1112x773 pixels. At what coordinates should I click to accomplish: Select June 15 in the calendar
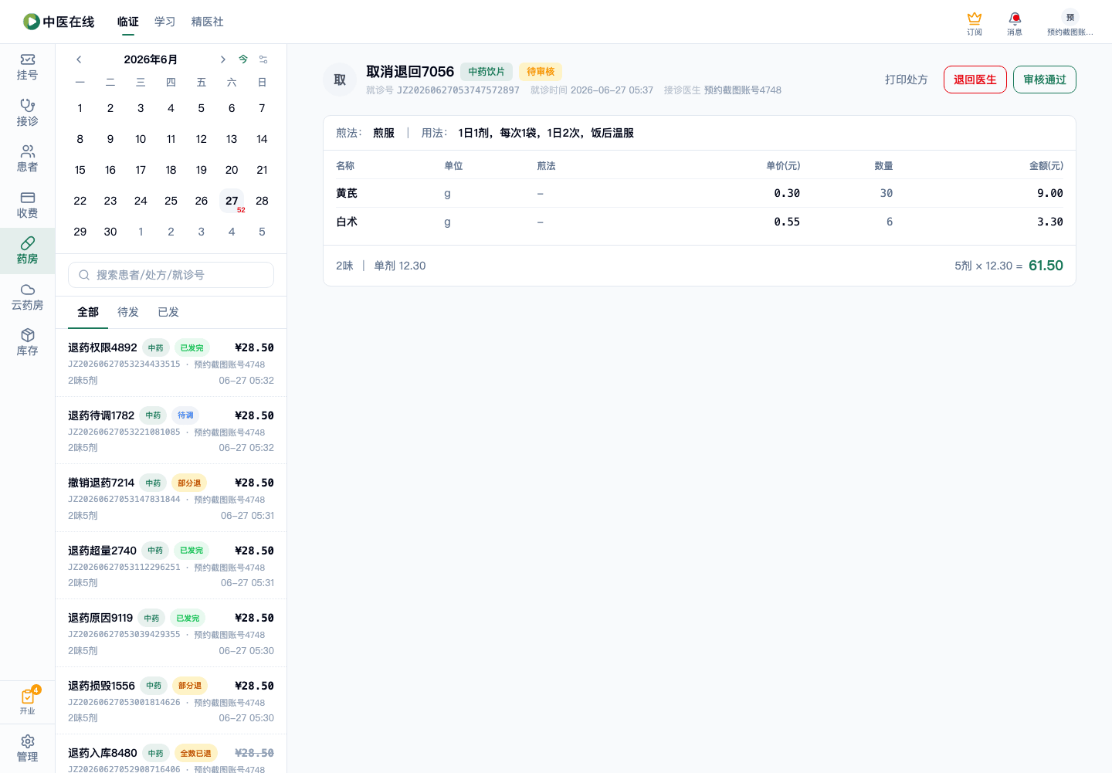point(80,170)
